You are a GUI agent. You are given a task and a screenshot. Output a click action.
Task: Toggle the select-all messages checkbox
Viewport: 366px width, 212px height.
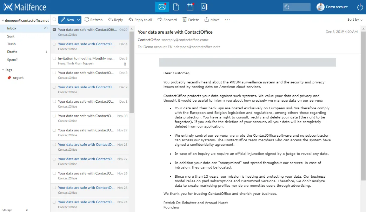pyautogui.click(x=54, y=20)
